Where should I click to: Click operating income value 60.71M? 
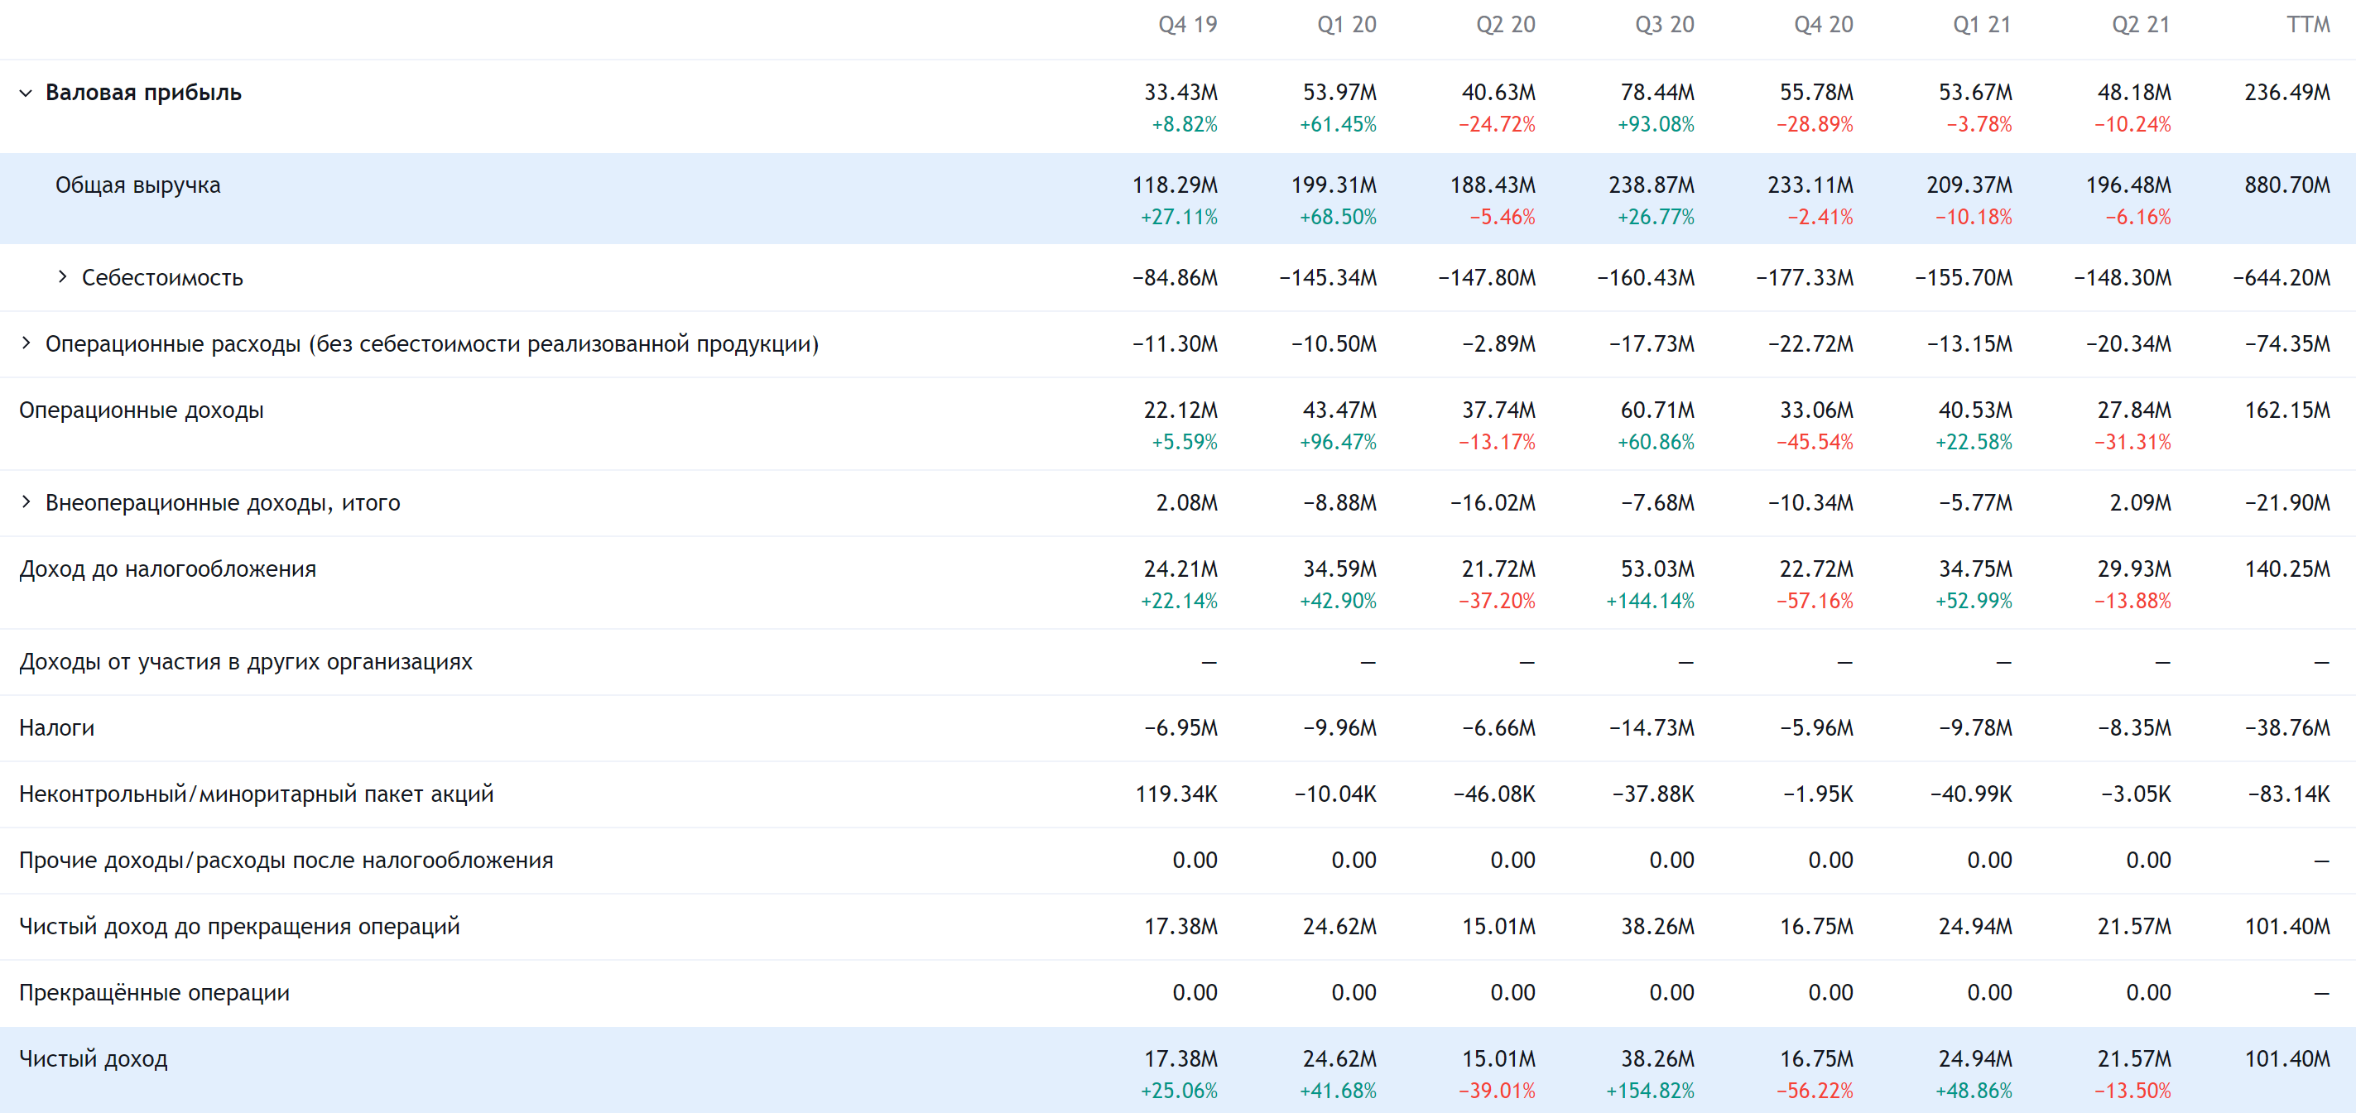point(1657,410)
